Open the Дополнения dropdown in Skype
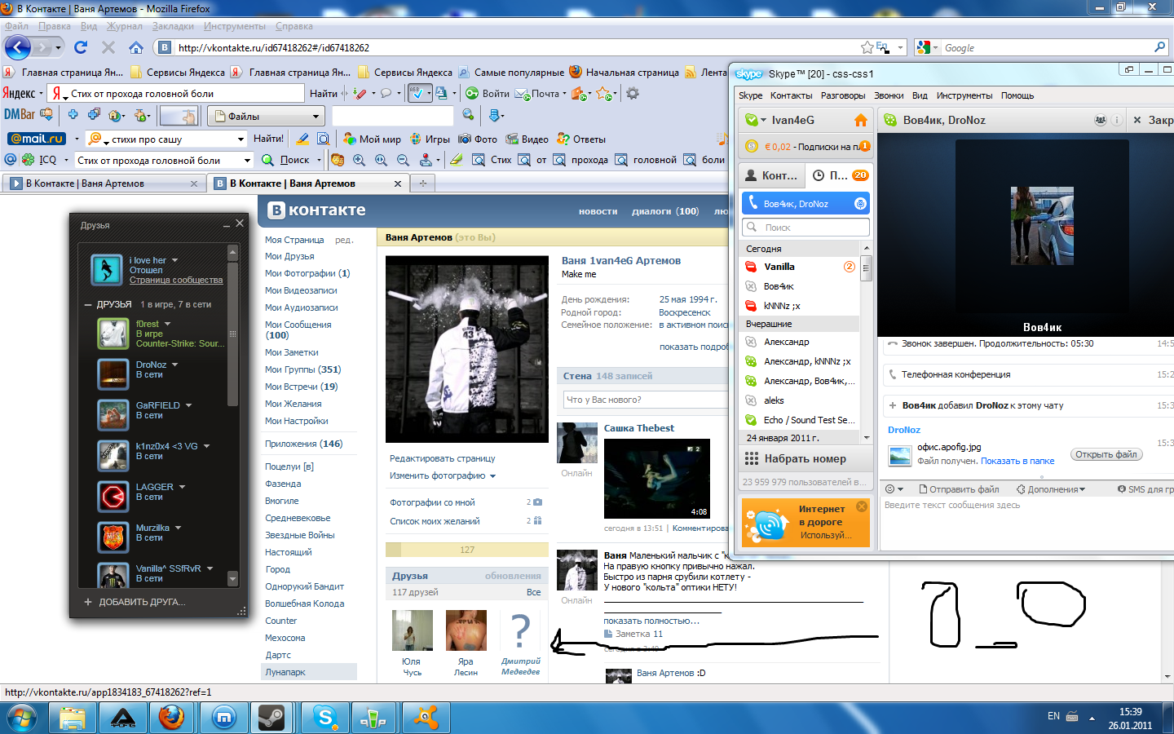Viewport: 1174px width, 734px height. click(x=1051, y=489)
